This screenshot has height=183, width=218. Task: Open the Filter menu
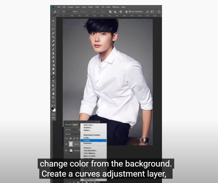[97, 7]
